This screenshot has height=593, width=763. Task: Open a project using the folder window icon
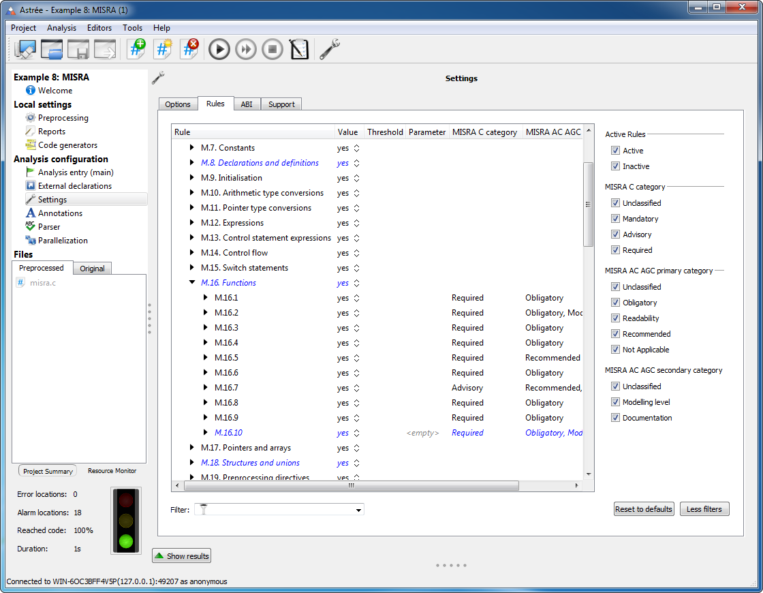pos(52,49)
